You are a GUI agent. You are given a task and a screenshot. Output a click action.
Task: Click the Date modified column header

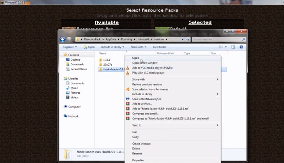(165, 53)
